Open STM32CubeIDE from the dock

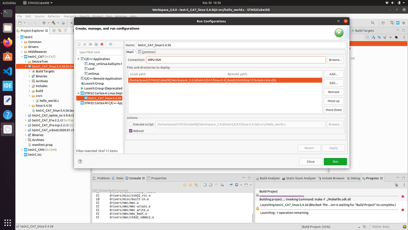7,86
